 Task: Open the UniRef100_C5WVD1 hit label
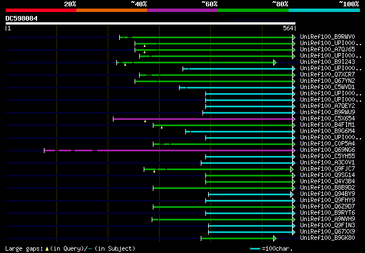click(x=327, y=87)
